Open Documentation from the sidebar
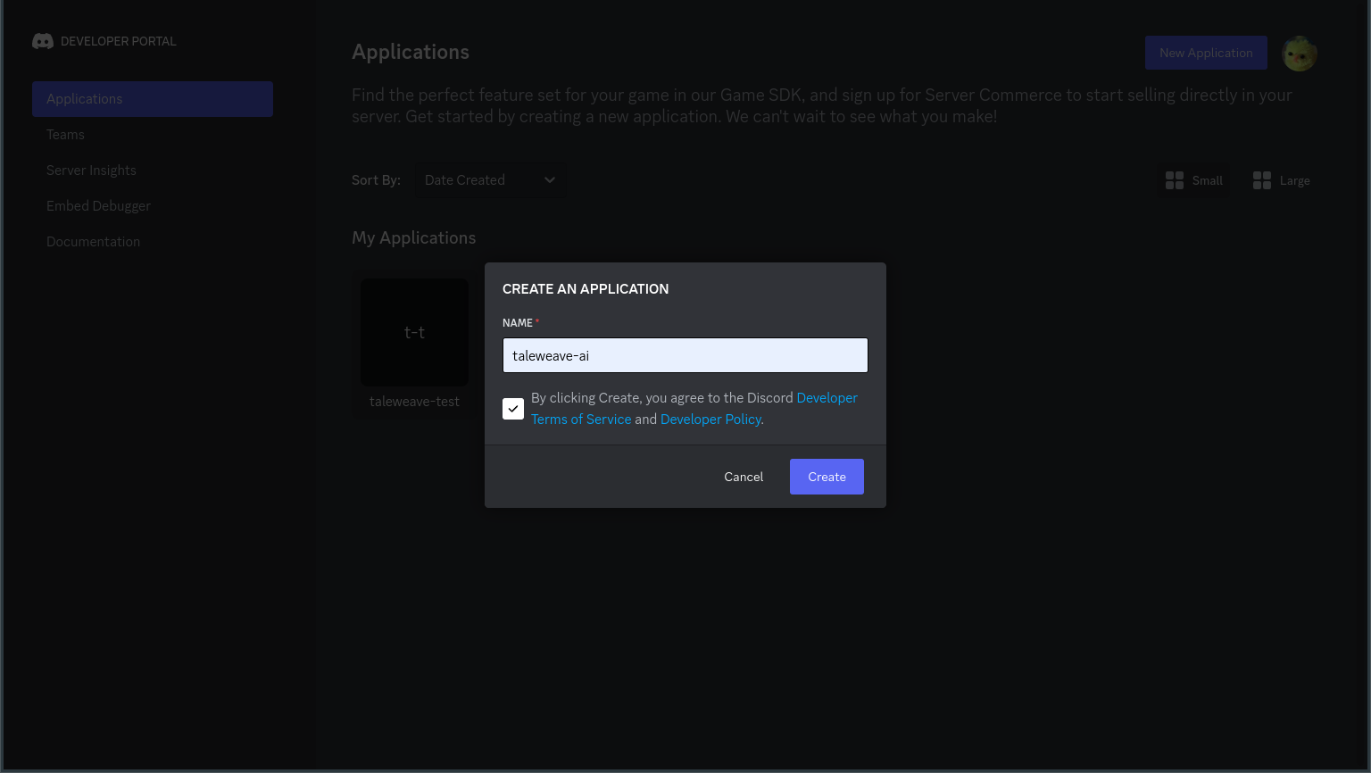This screenshot has width=1371, height=773. 93,242
